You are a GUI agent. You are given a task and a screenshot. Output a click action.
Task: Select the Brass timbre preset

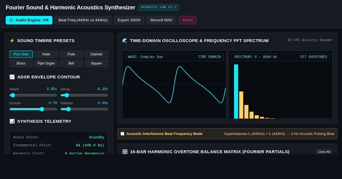21,63
